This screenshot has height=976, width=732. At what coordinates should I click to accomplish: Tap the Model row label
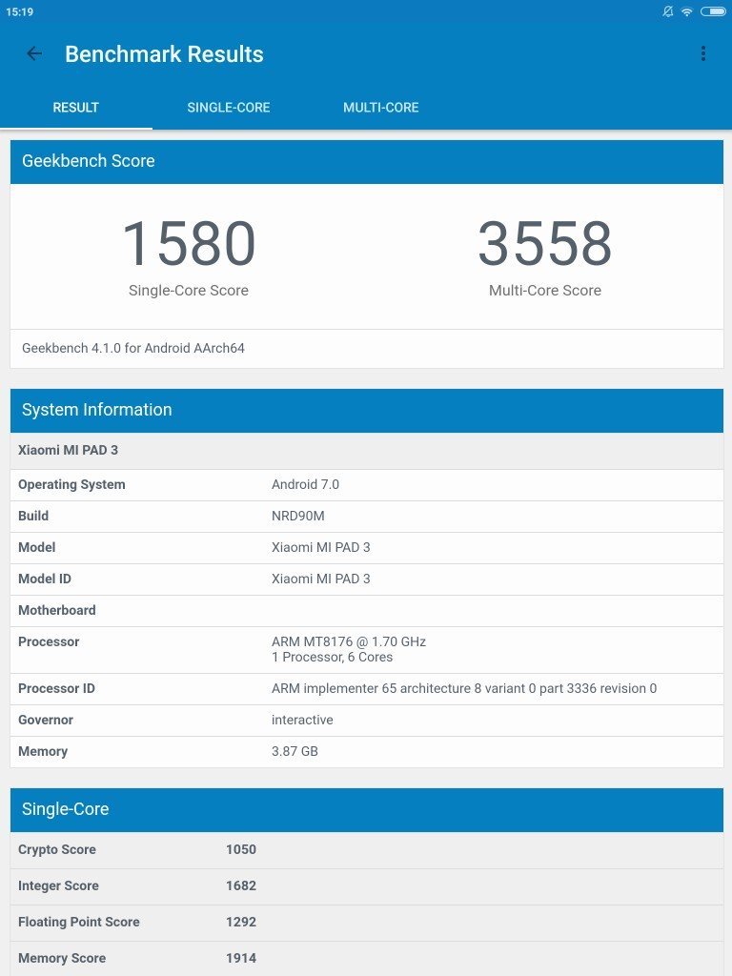click(x=37, y=547)
